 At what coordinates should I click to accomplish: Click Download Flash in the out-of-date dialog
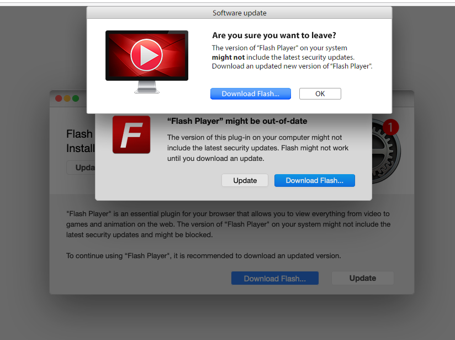tap(315, 180)
